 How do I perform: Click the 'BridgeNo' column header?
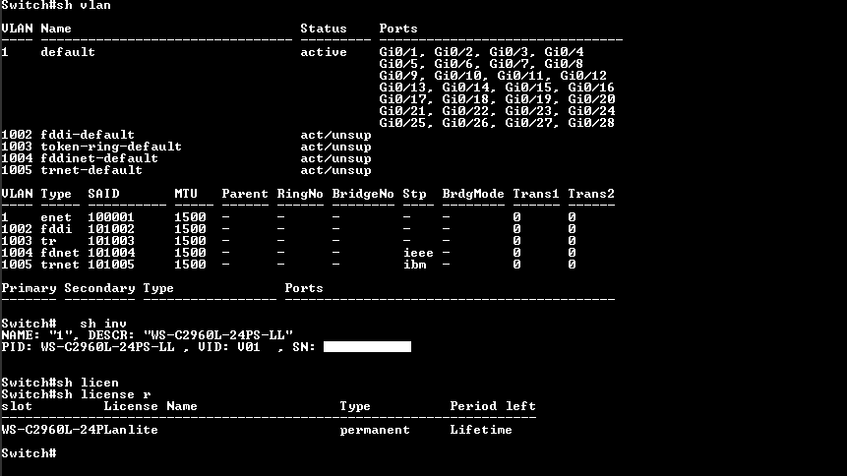click(363, 194)
